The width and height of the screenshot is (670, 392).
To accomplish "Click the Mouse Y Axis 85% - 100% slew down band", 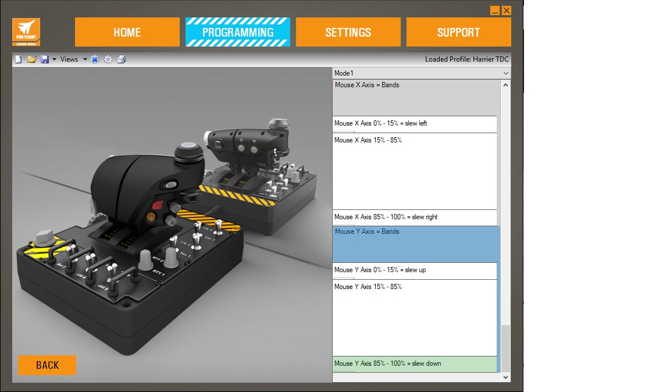I will (x=415, y=364).
